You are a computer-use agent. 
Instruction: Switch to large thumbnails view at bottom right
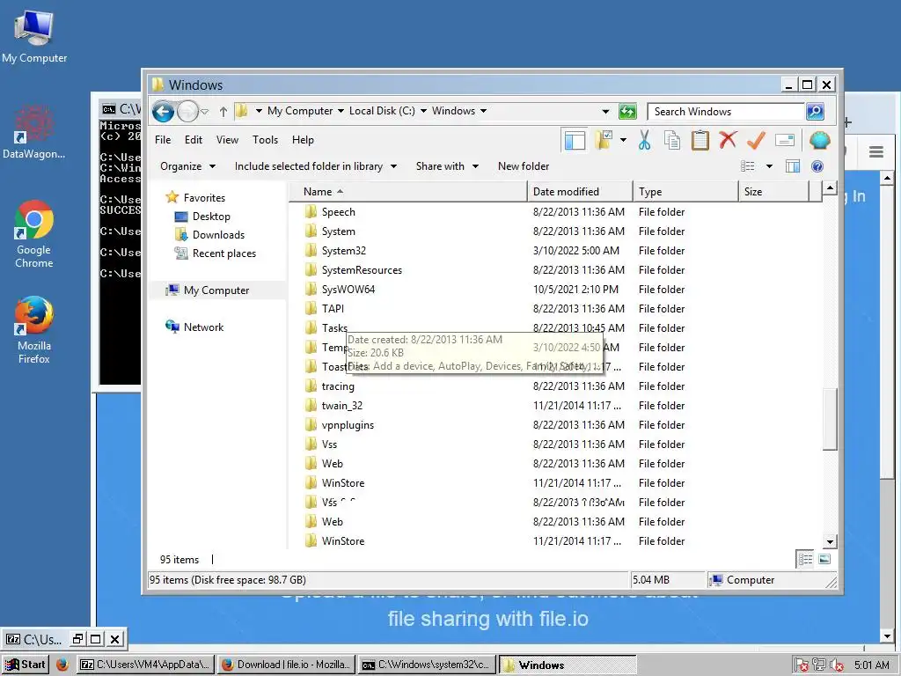coord(824,559)
